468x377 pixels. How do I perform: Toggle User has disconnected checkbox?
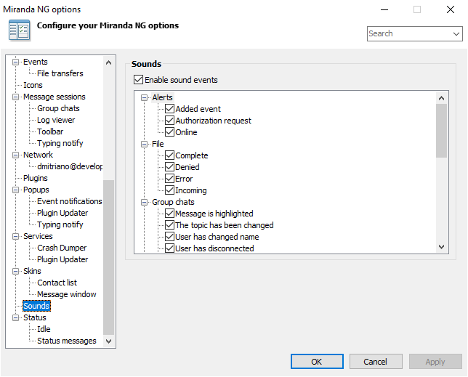tap(169, 248)
